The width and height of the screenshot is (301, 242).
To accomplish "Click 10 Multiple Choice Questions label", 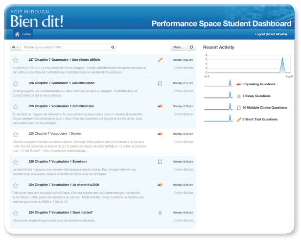I will pyautogui.click(x=265, y=108).
